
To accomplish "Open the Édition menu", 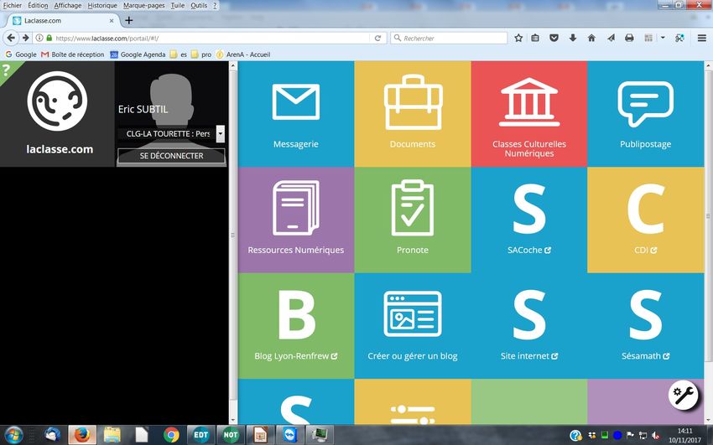I will (x=38, y=6).
